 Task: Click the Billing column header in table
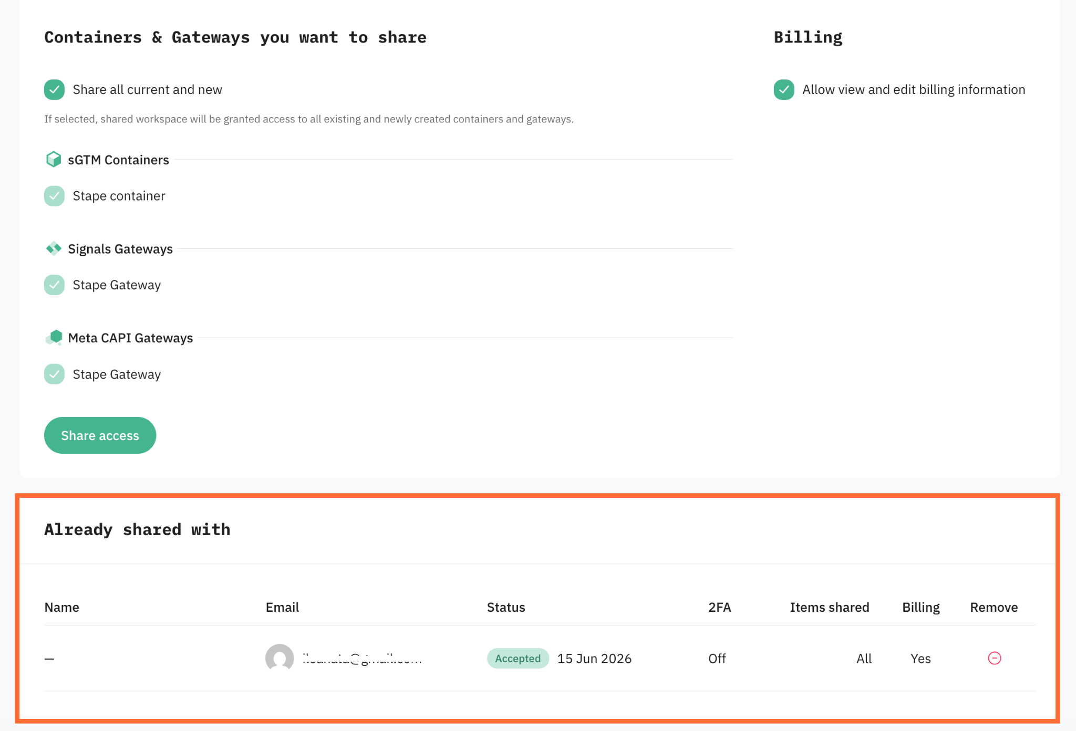pyautogui.click(x=921, y=608)
